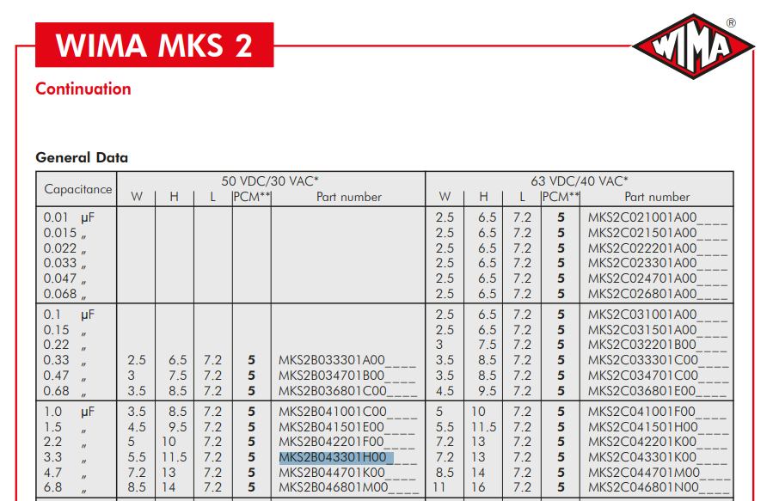
Task: Click the 0.15 capacitance value
Action: click(x=56, y=330)
